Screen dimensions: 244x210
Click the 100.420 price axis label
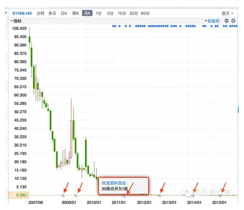point(19,28)
